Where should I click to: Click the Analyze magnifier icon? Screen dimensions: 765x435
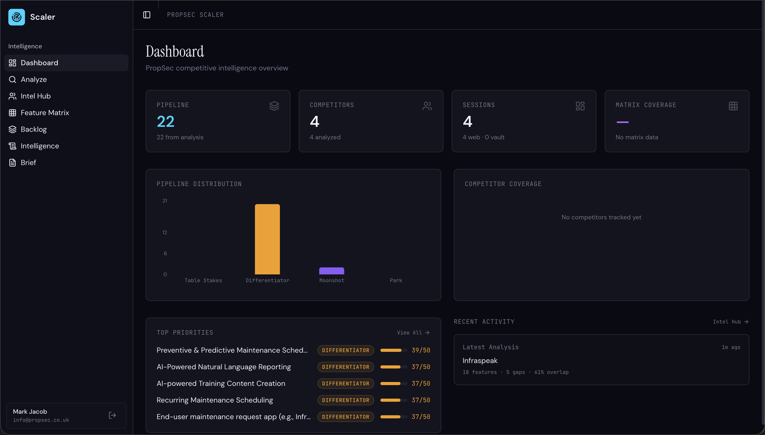tap(12, 80)
